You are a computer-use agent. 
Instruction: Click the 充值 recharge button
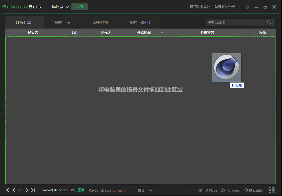[80, 7]
